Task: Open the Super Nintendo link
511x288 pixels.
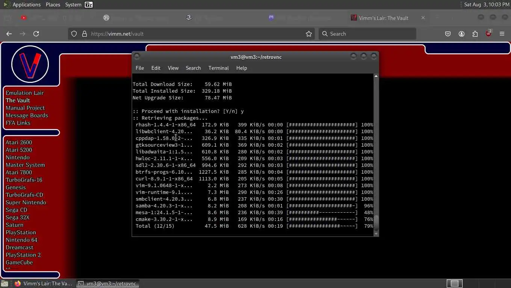Action: (26, 202)
